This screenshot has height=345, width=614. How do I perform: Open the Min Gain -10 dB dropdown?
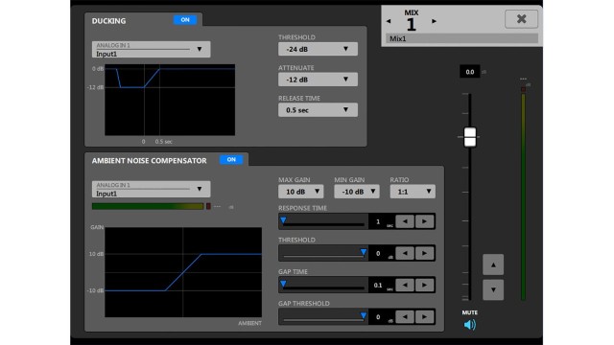[356, 192]
